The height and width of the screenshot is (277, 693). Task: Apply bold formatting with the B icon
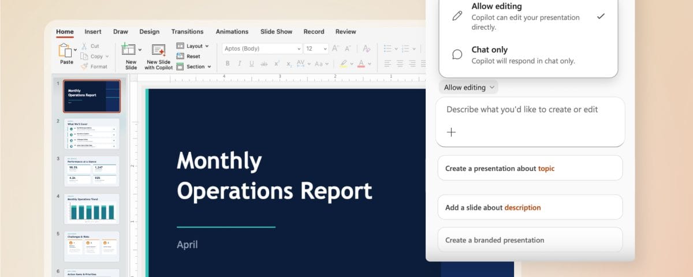[228, 63]
